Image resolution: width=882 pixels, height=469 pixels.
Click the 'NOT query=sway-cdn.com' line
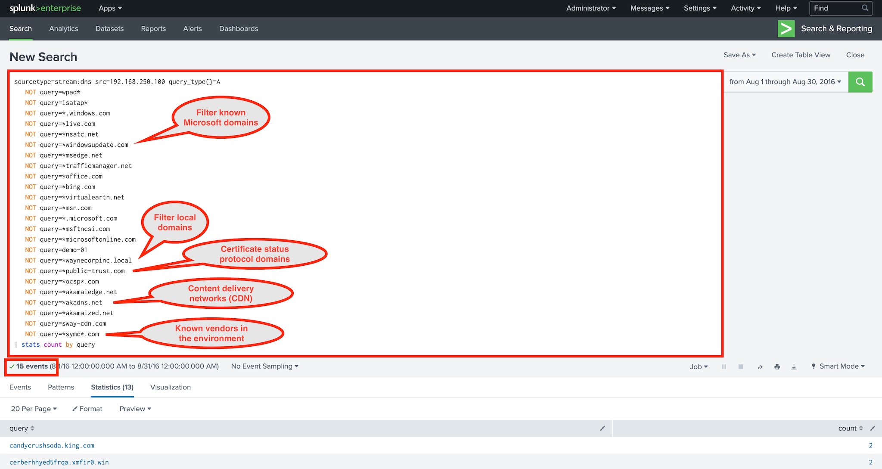click(x=65, y=323)
